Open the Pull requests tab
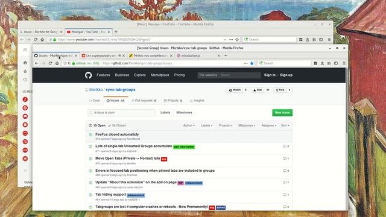The width and height of the screenshot is (386, 217). coord(144,101)
